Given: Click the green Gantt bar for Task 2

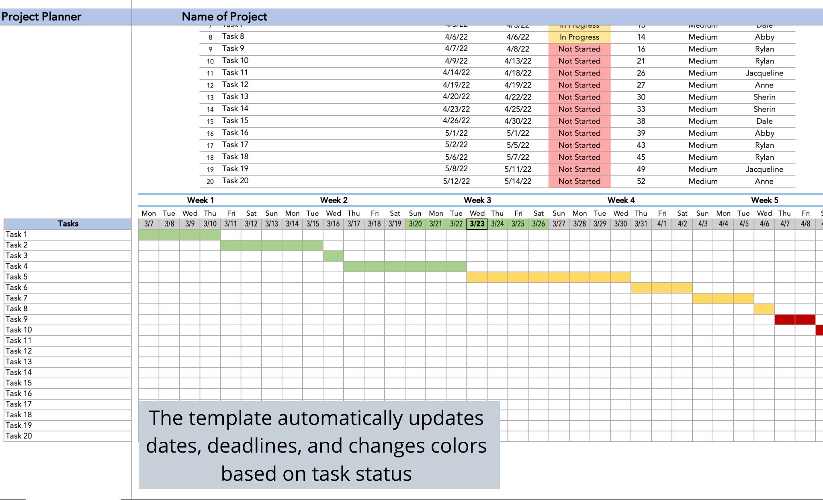Looking at the screenshot, I should click(271, 245).
